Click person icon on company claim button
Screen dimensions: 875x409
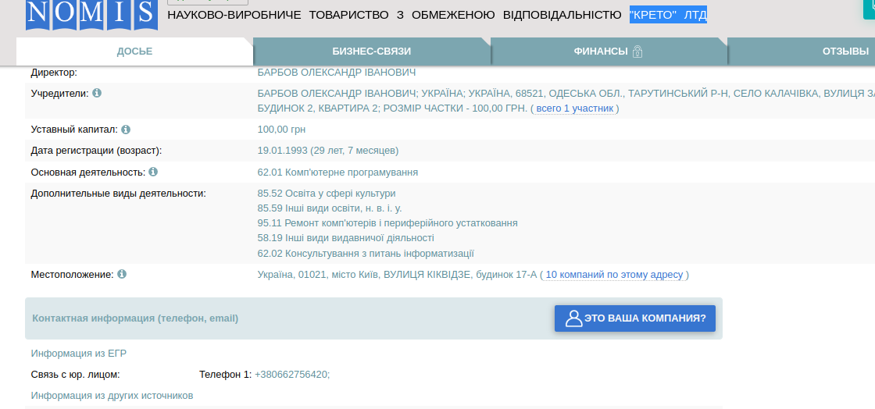point(573,318)
